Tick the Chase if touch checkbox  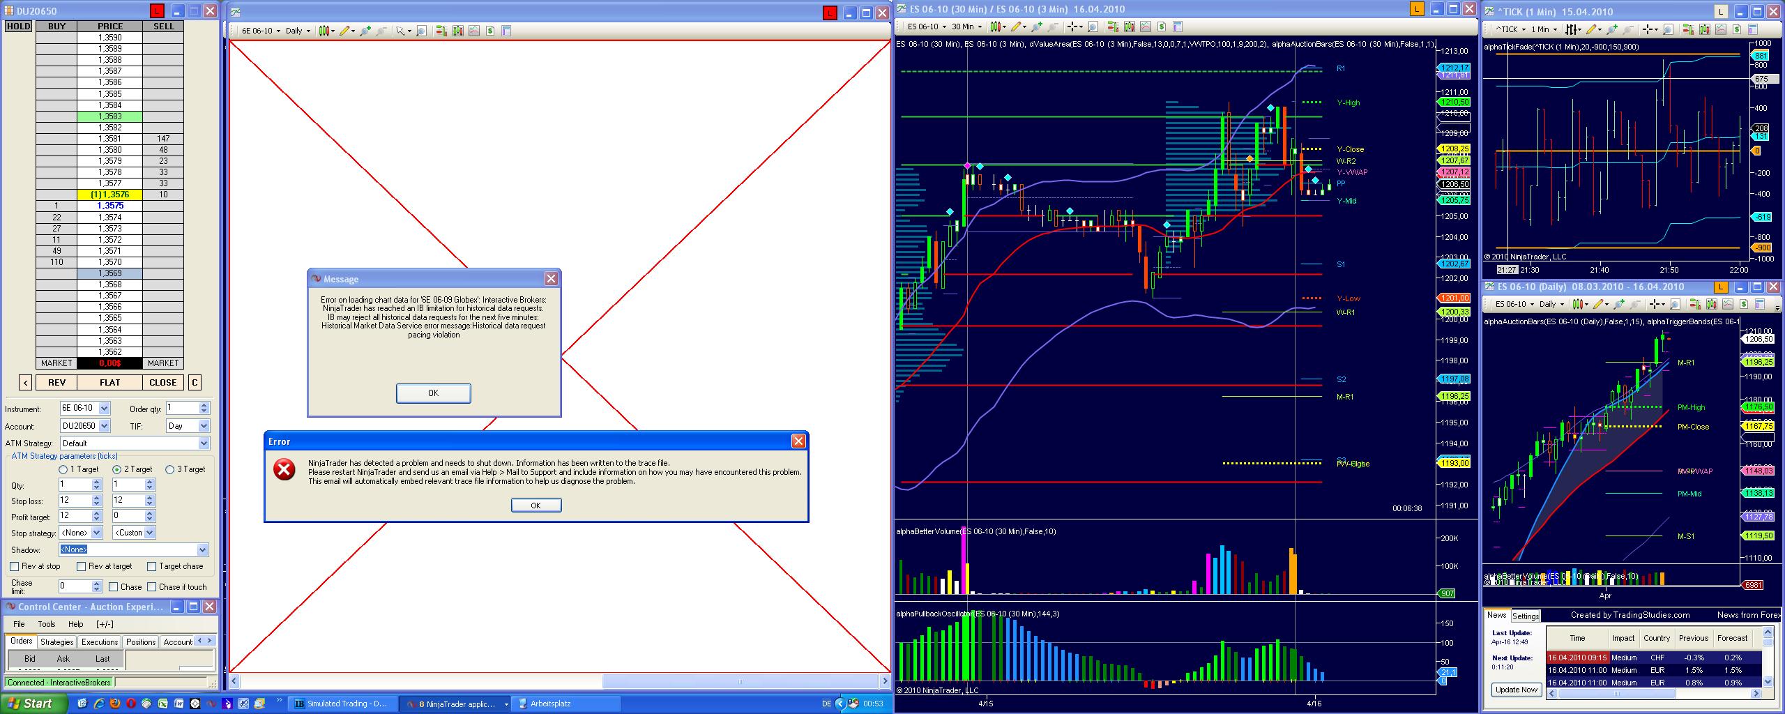(x=151, y=587)
